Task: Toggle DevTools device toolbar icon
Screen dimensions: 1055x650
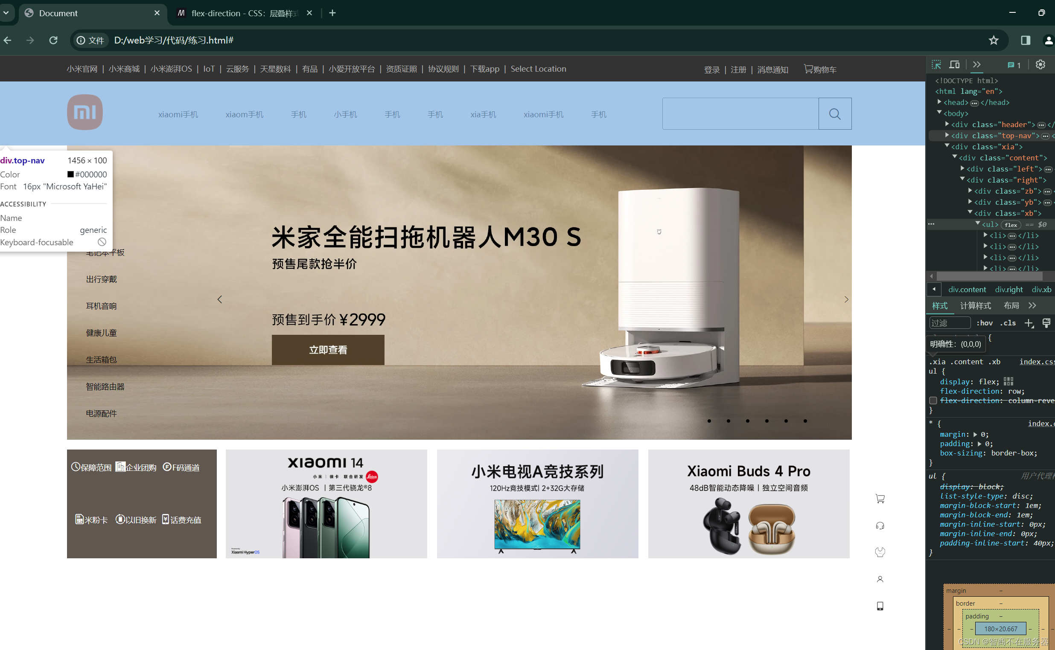Action: pos(954,65)
